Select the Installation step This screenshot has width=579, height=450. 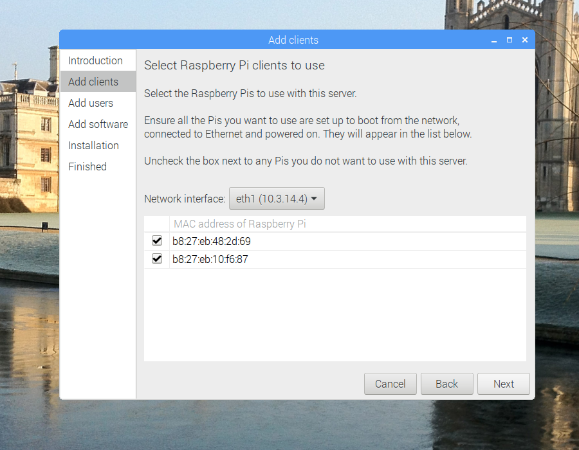pyautogui.click(x=93, y=145)
